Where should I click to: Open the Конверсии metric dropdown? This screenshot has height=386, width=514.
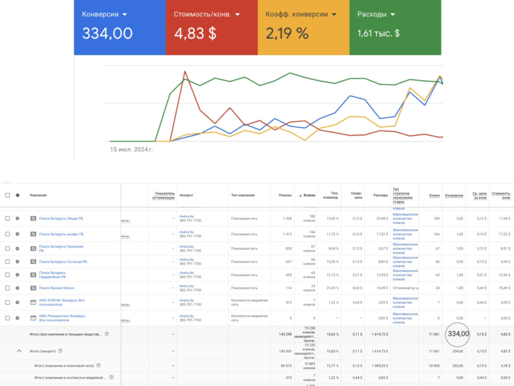(x=124, y=14)
